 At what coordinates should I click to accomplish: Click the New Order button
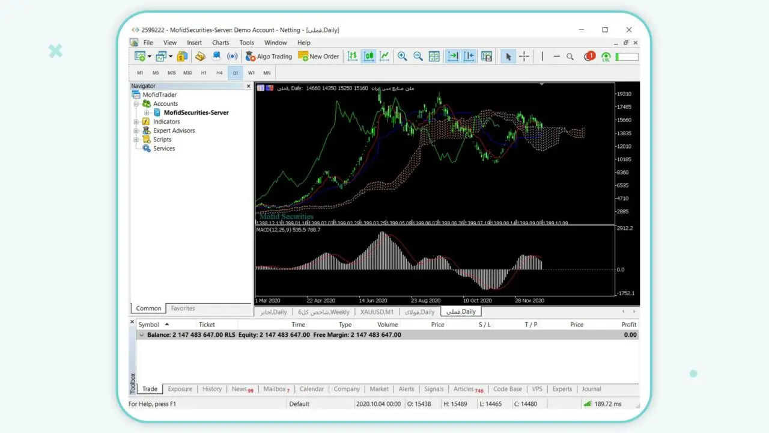(318, 57)
